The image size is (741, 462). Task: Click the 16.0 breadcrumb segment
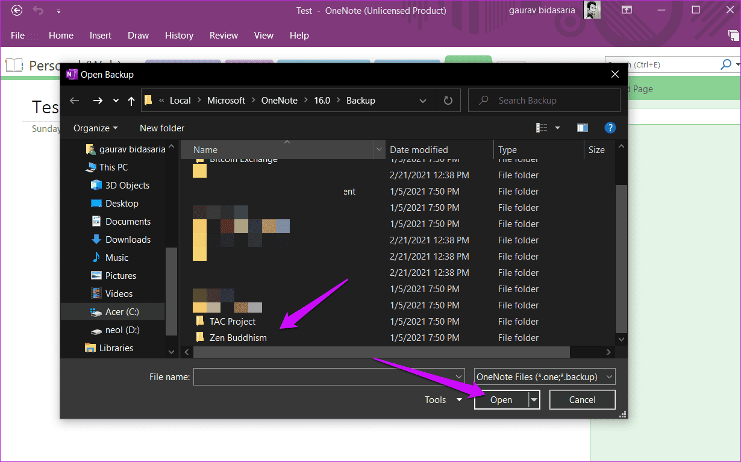coord(322,101)
